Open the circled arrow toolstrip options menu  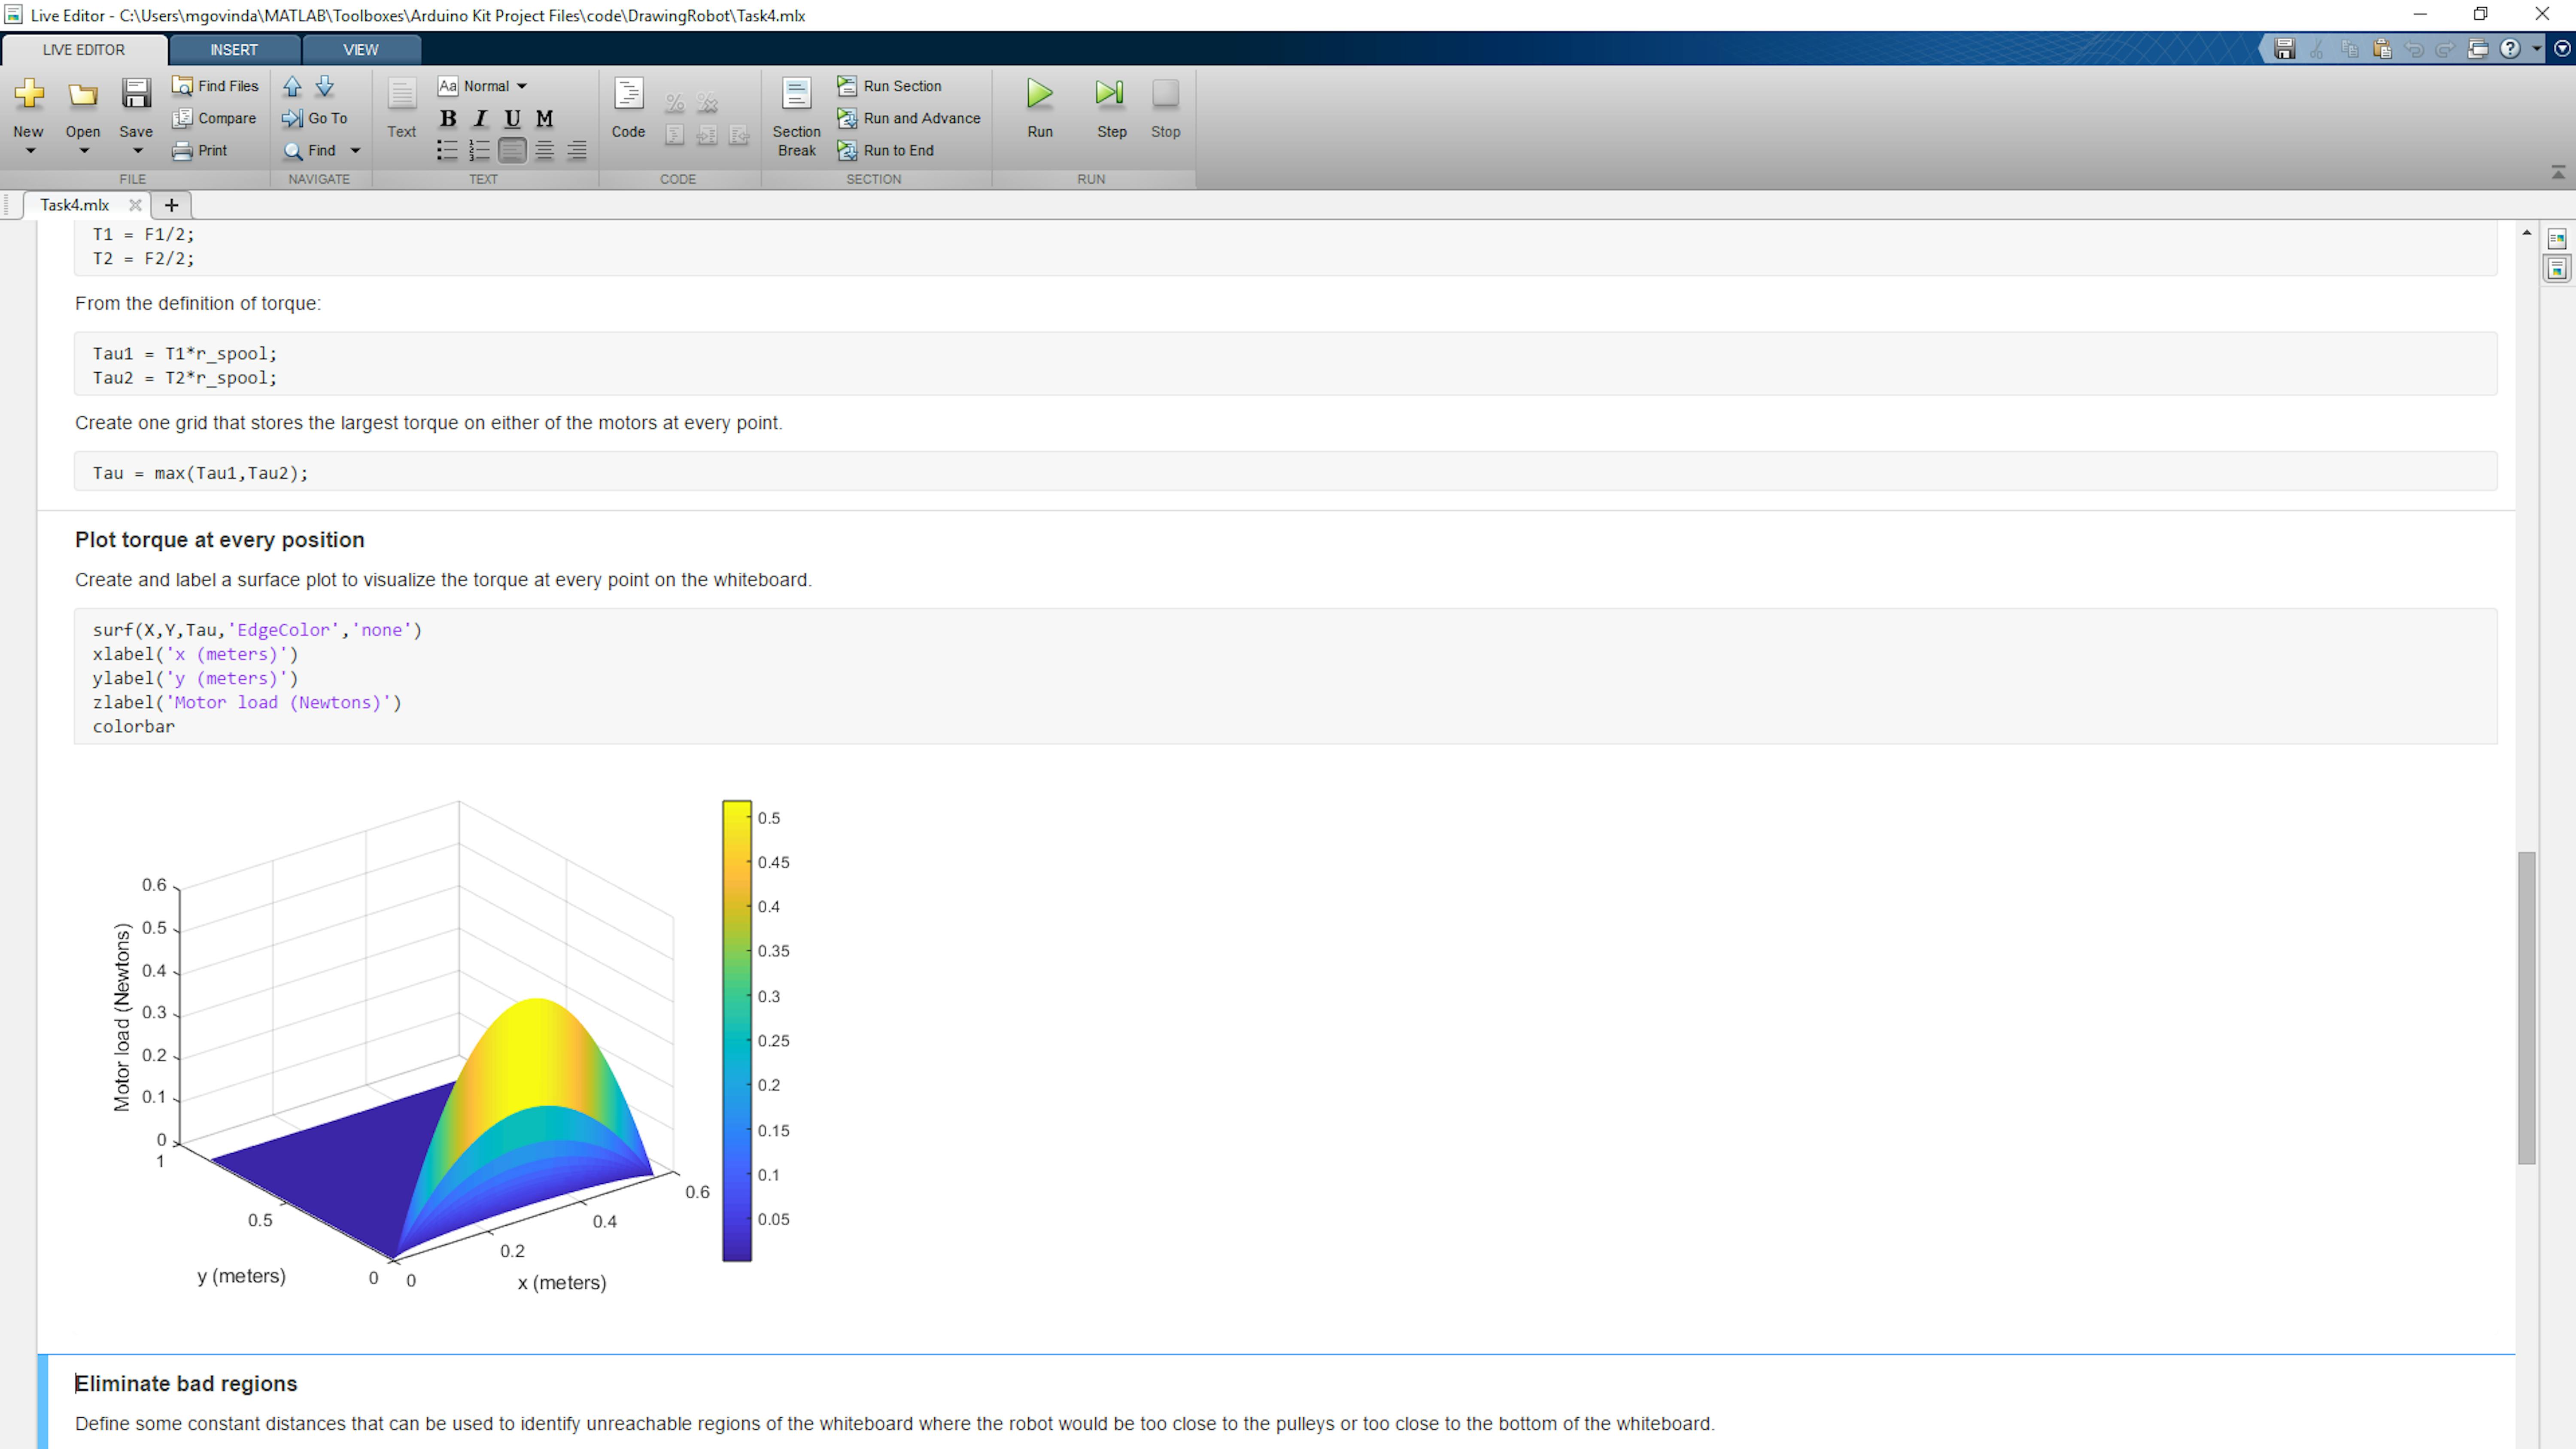(x=2562, y=49)
